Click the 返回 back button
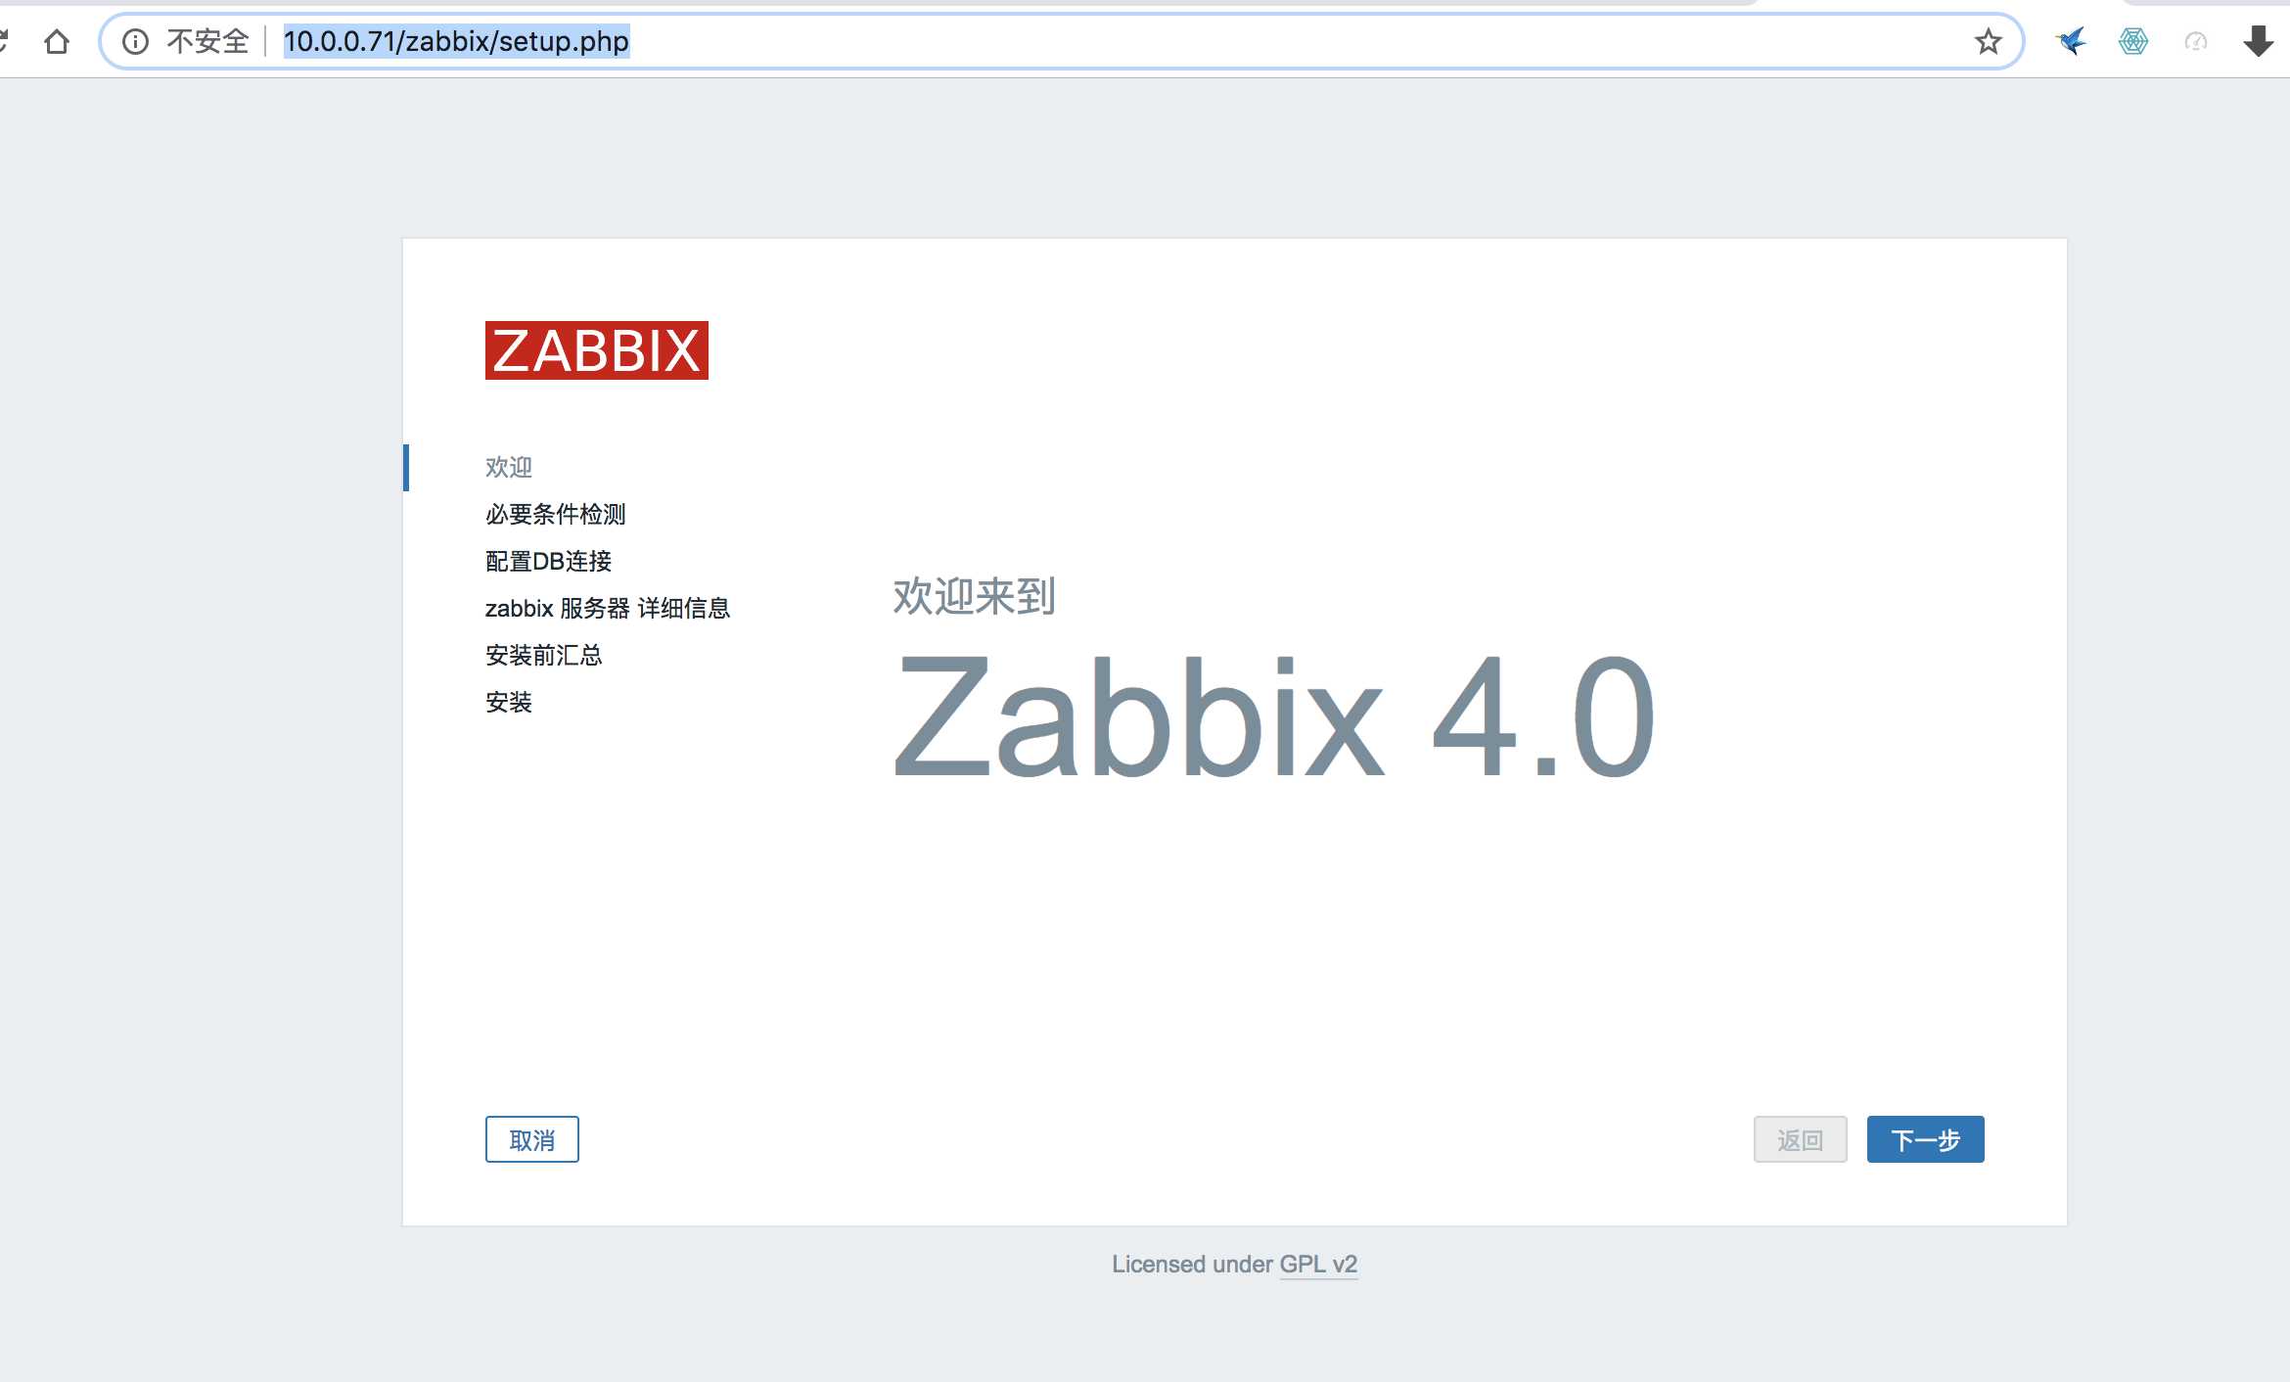Image resolution: width=2290 pixels, height=1382 pixels. coord(1801,1139)
